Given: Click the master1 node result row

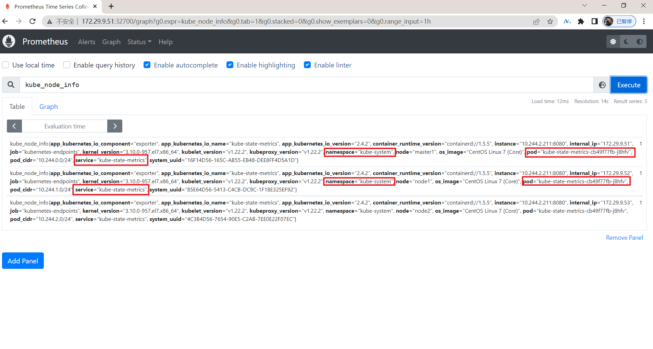Looking at the screenshot, I should pyautogui.click(x=324, y=152).
